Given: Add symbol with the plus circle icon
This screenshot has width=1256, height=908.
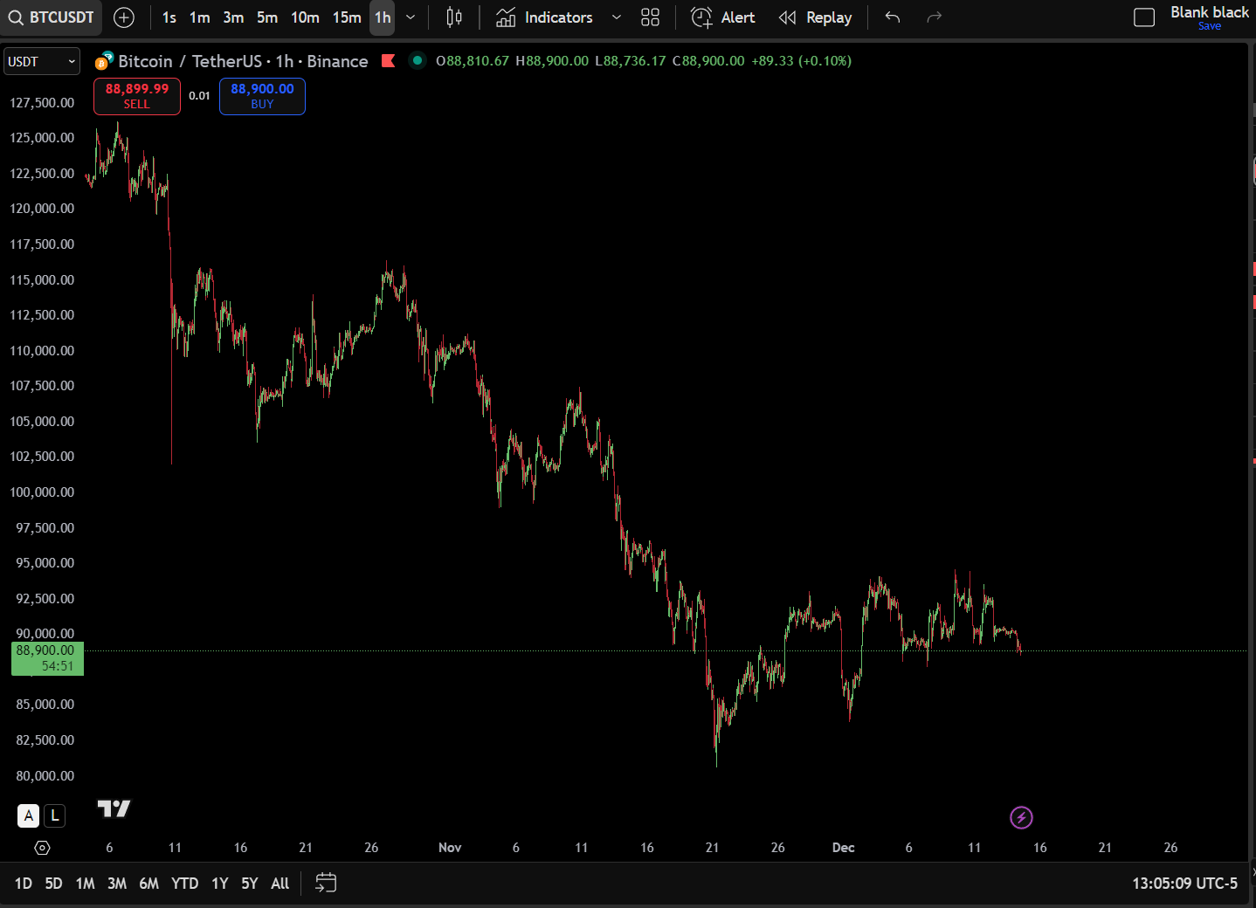Looking at the screenshot, I should (x=124, y=17).
